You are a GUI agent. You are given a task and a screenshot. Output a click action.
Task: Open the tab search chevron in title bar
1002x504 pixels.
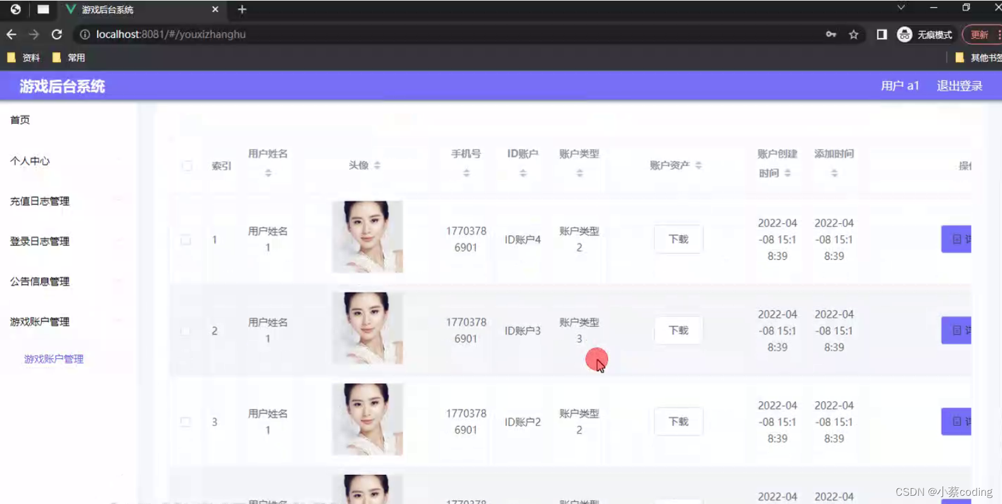(901, 8)
